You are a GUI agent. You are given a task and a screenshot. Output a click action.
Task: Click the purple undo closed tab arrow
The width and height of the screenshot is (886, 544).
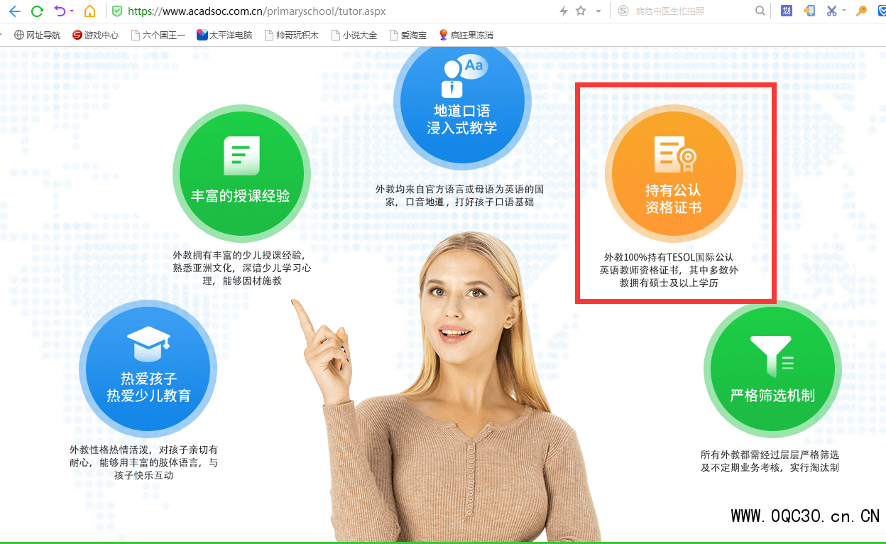coord(60,11)
